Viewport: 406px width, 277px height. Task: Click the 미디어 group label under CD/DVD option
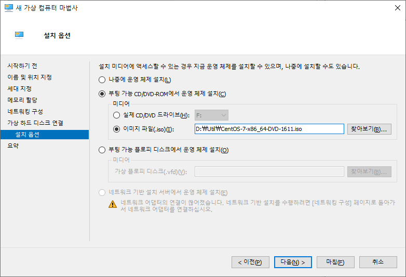pyautogui.click(x=121, y=103)
